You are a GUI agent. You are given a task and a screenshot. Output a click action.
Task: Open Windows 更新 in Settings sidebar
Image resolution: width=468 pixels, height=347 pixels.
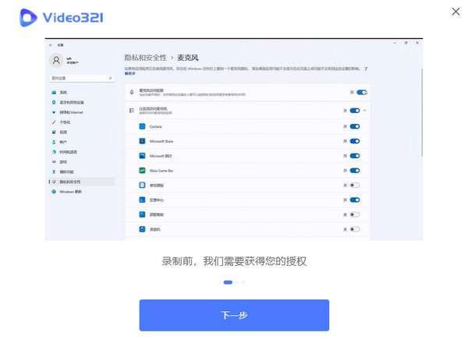click(82, 192)
